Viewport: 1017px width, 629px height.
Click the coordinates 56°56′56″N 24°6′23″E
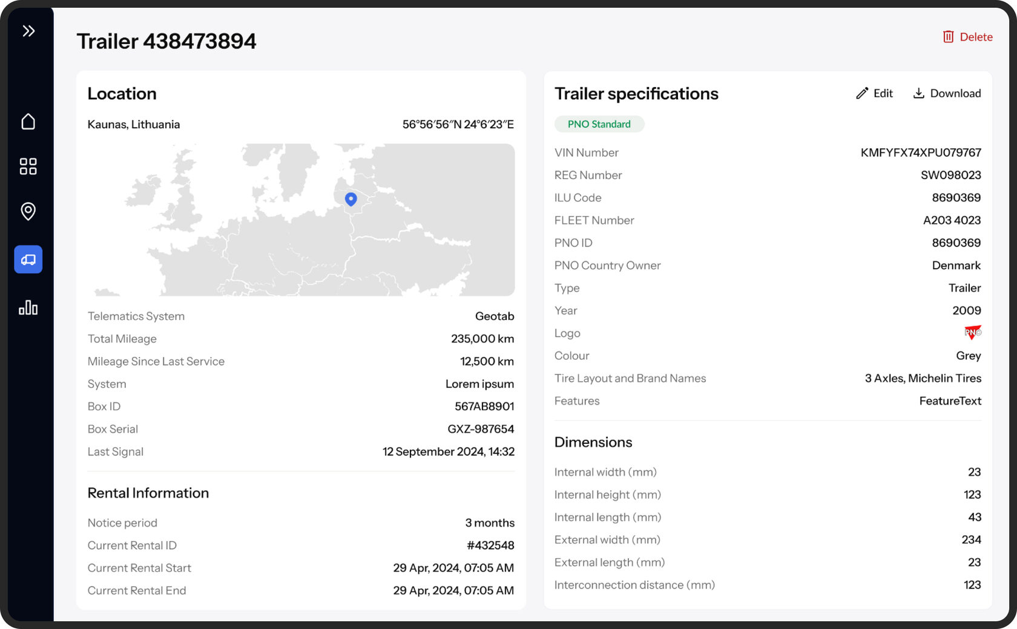(x=458, y=125)
